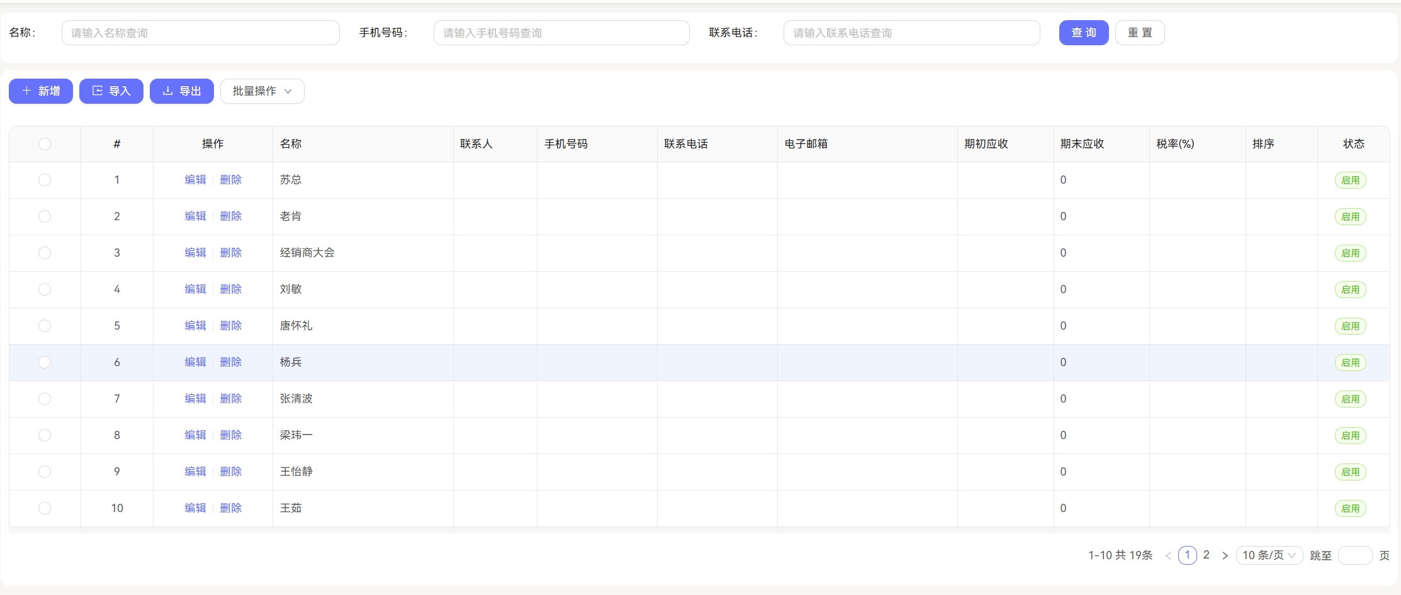
Task: Click 删除 link for 老肯
Action: click(x=231, y=216)
